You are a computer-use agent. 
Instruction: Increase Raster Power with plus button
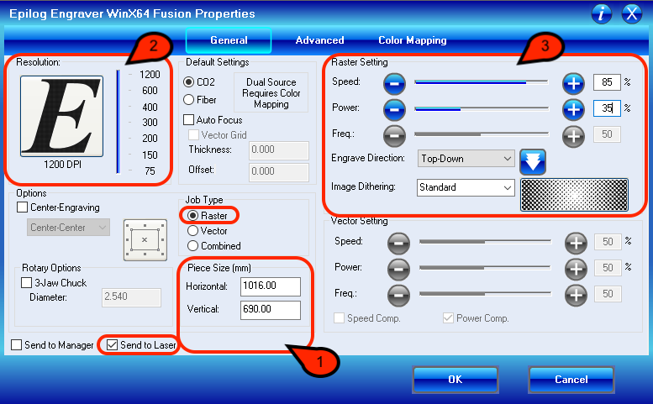[x=573, y=108]
